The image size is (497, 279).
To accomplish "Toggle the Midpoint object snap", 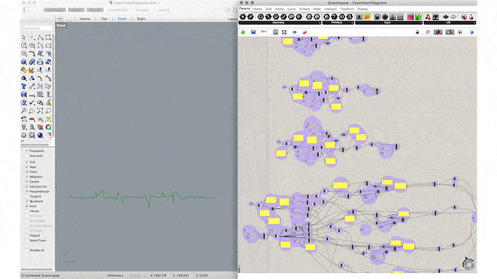I will point(27,177).
